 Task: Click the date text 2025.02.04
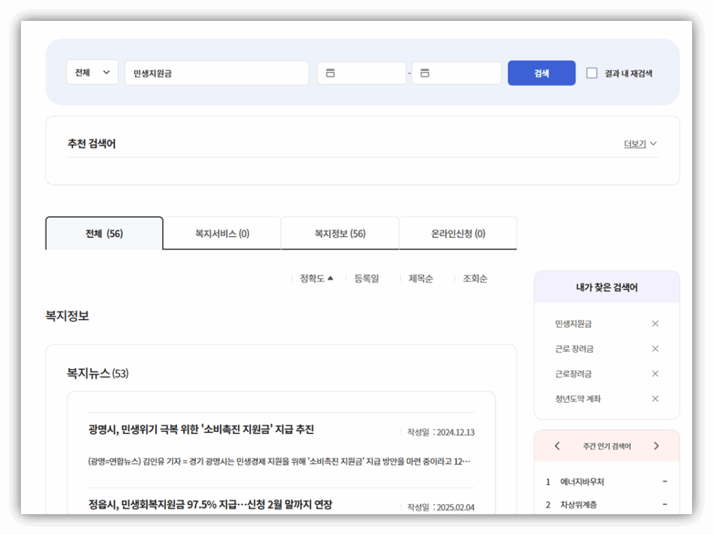tap(455, 507)
